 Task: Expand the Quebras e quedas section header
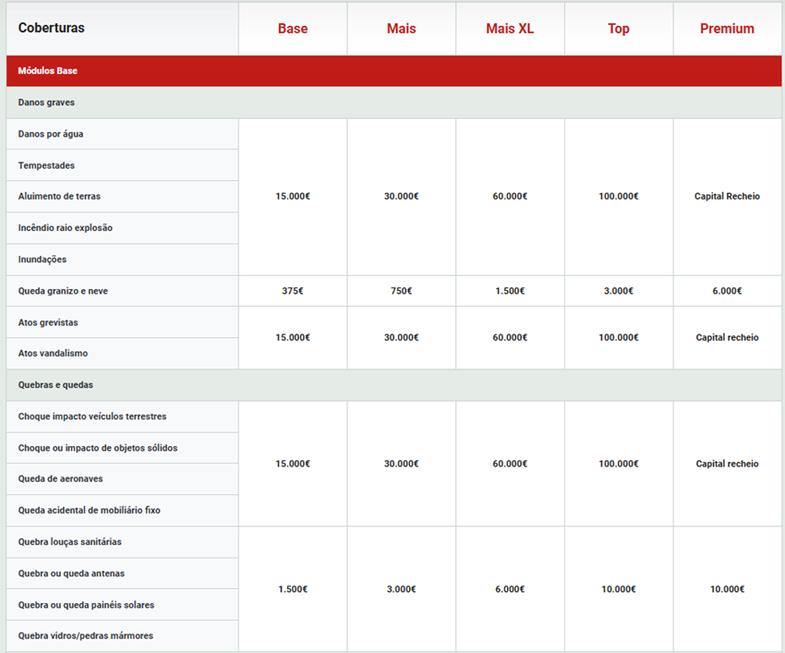[x=55, y=385]
